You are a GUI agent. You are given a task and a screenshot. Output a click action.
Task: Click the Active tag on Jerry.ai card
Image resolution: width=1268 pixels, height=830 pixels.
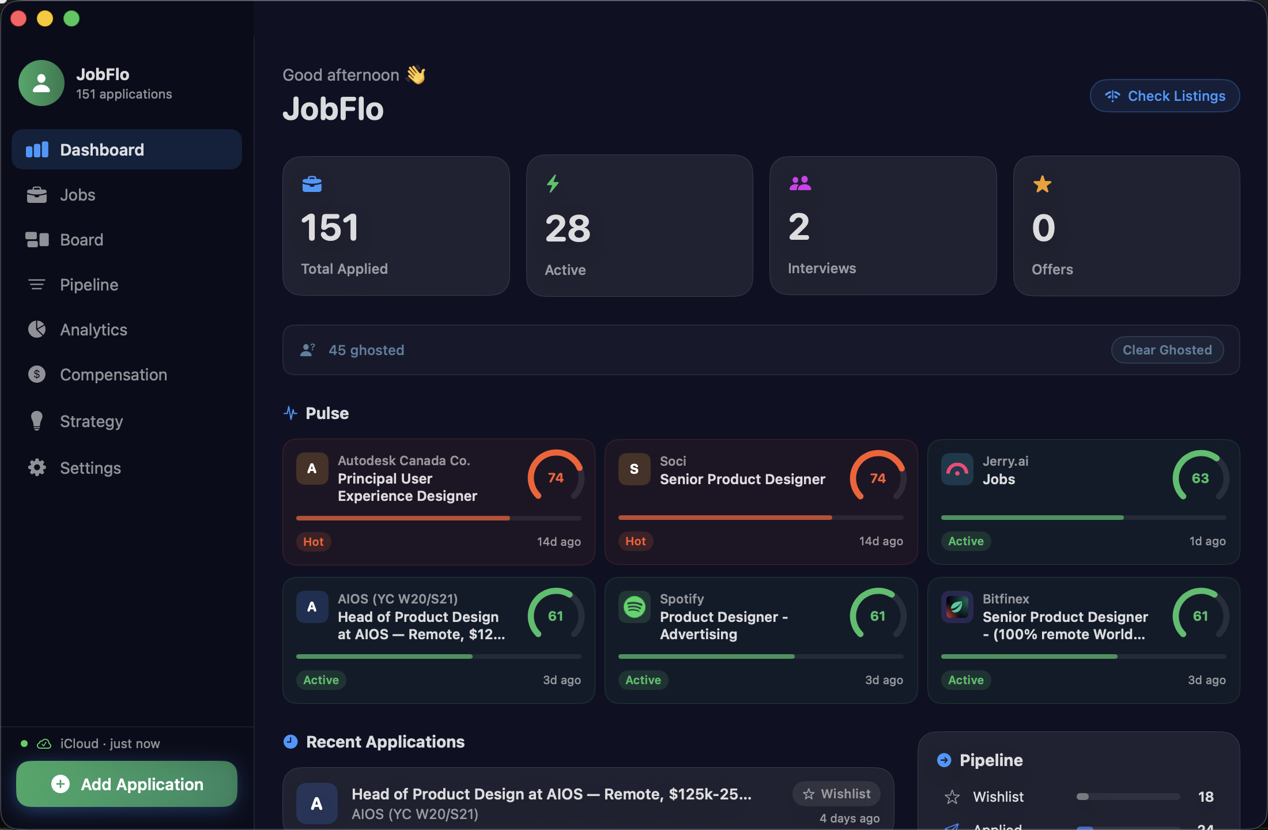point(966,541)
